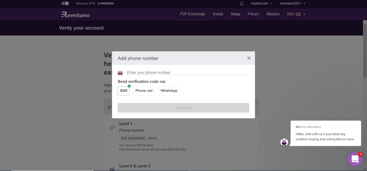Open the Forum menu item
The image size is (367, 171).
[x=254, y=14]
